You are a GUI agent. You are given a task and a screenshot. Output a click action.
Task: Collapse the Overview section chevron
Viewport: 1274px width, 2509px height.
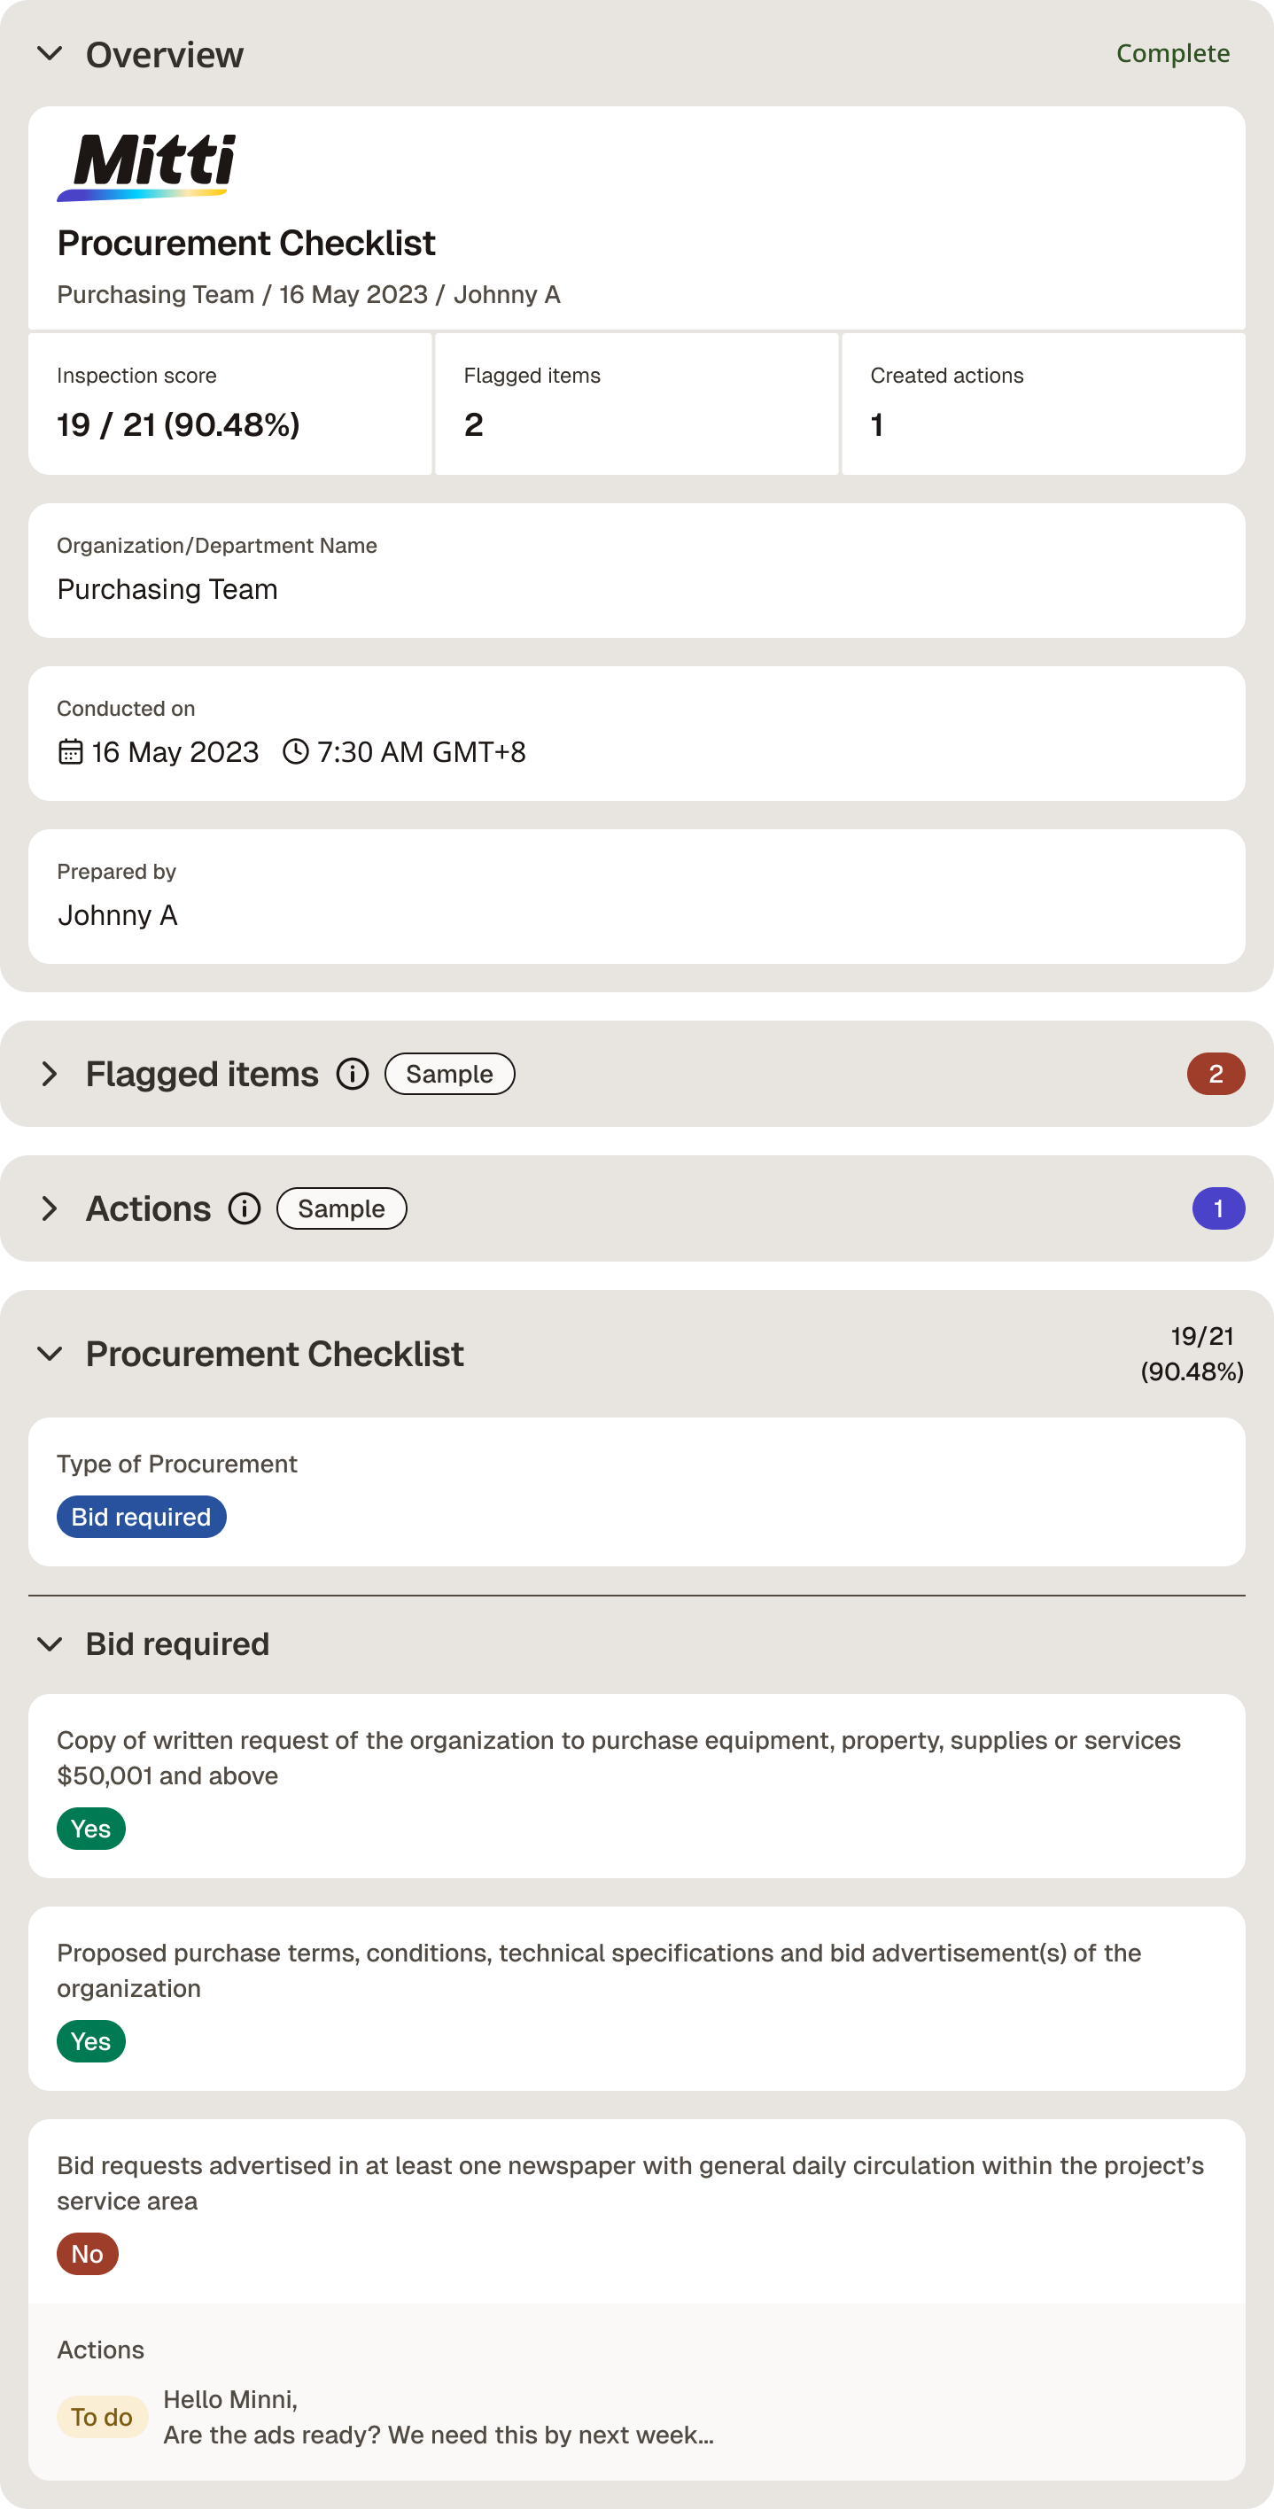click(50, 53)
